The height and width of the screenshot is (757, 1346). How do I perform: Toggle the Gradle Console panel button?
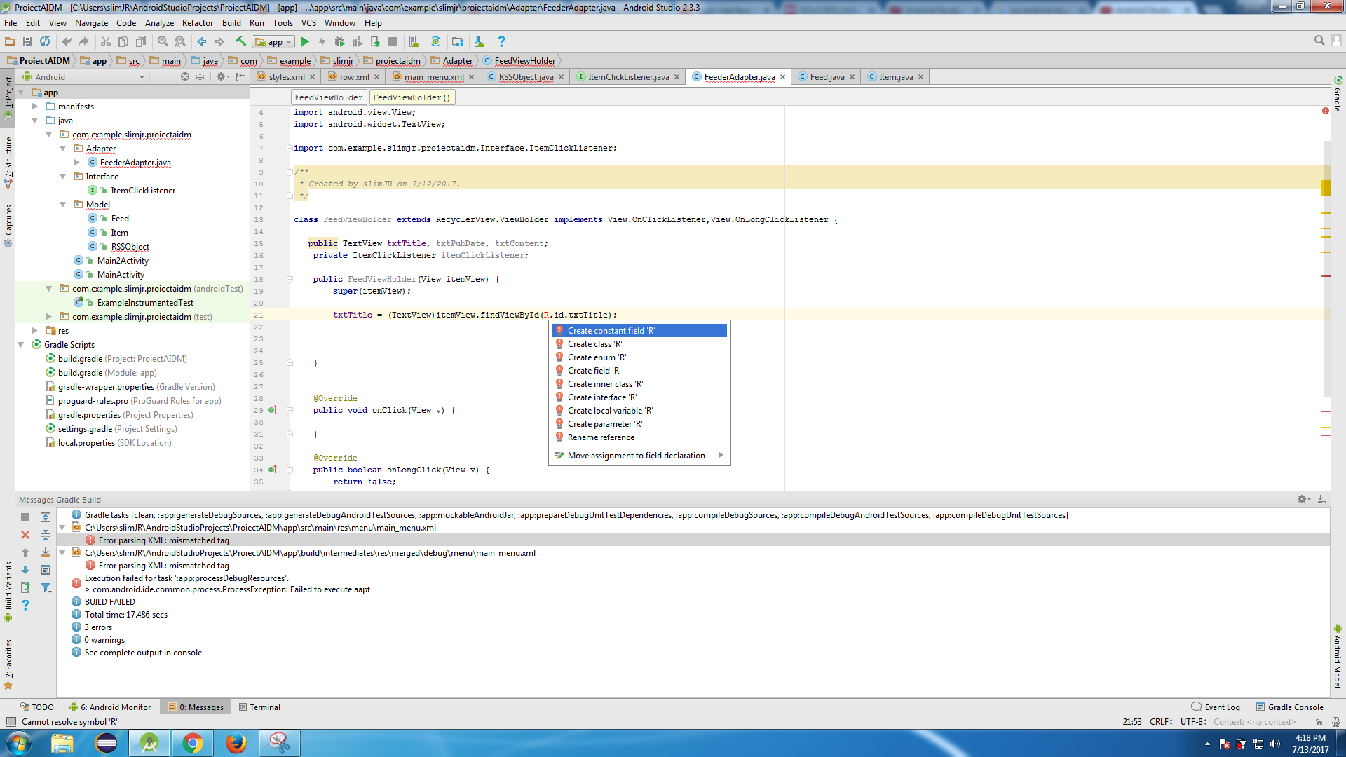click(1289, 707)
